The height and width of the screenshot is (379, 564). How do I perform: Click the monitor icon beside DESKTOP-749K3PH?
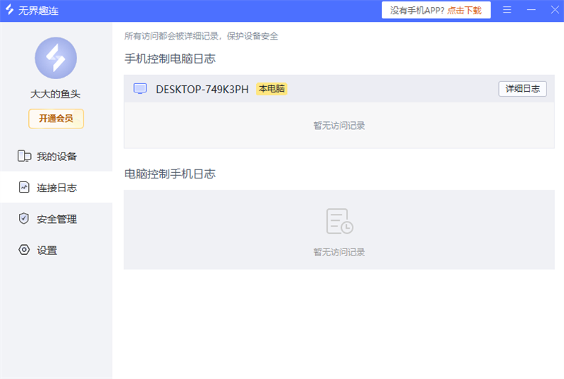[140, 88]
